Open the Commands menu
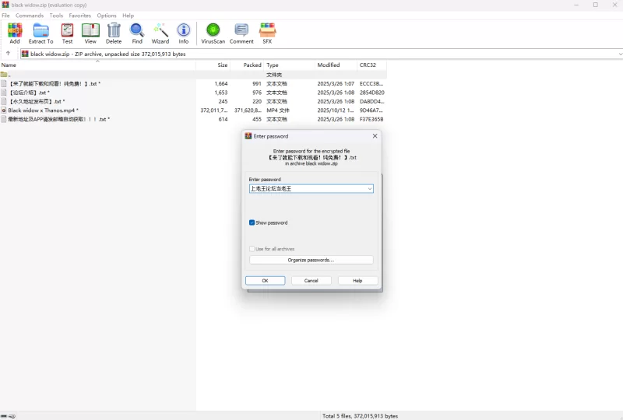 [30, 16]
